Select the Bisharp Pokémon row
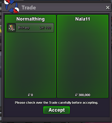 click(30, 28)
